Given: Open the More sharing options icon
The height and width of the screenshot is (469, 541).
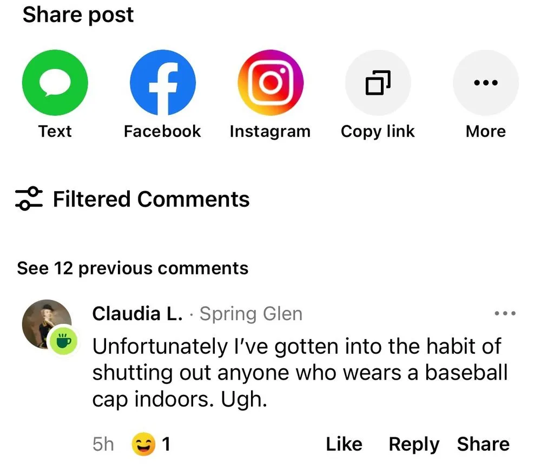Looking at the screenshot, I should coord(485,83).
